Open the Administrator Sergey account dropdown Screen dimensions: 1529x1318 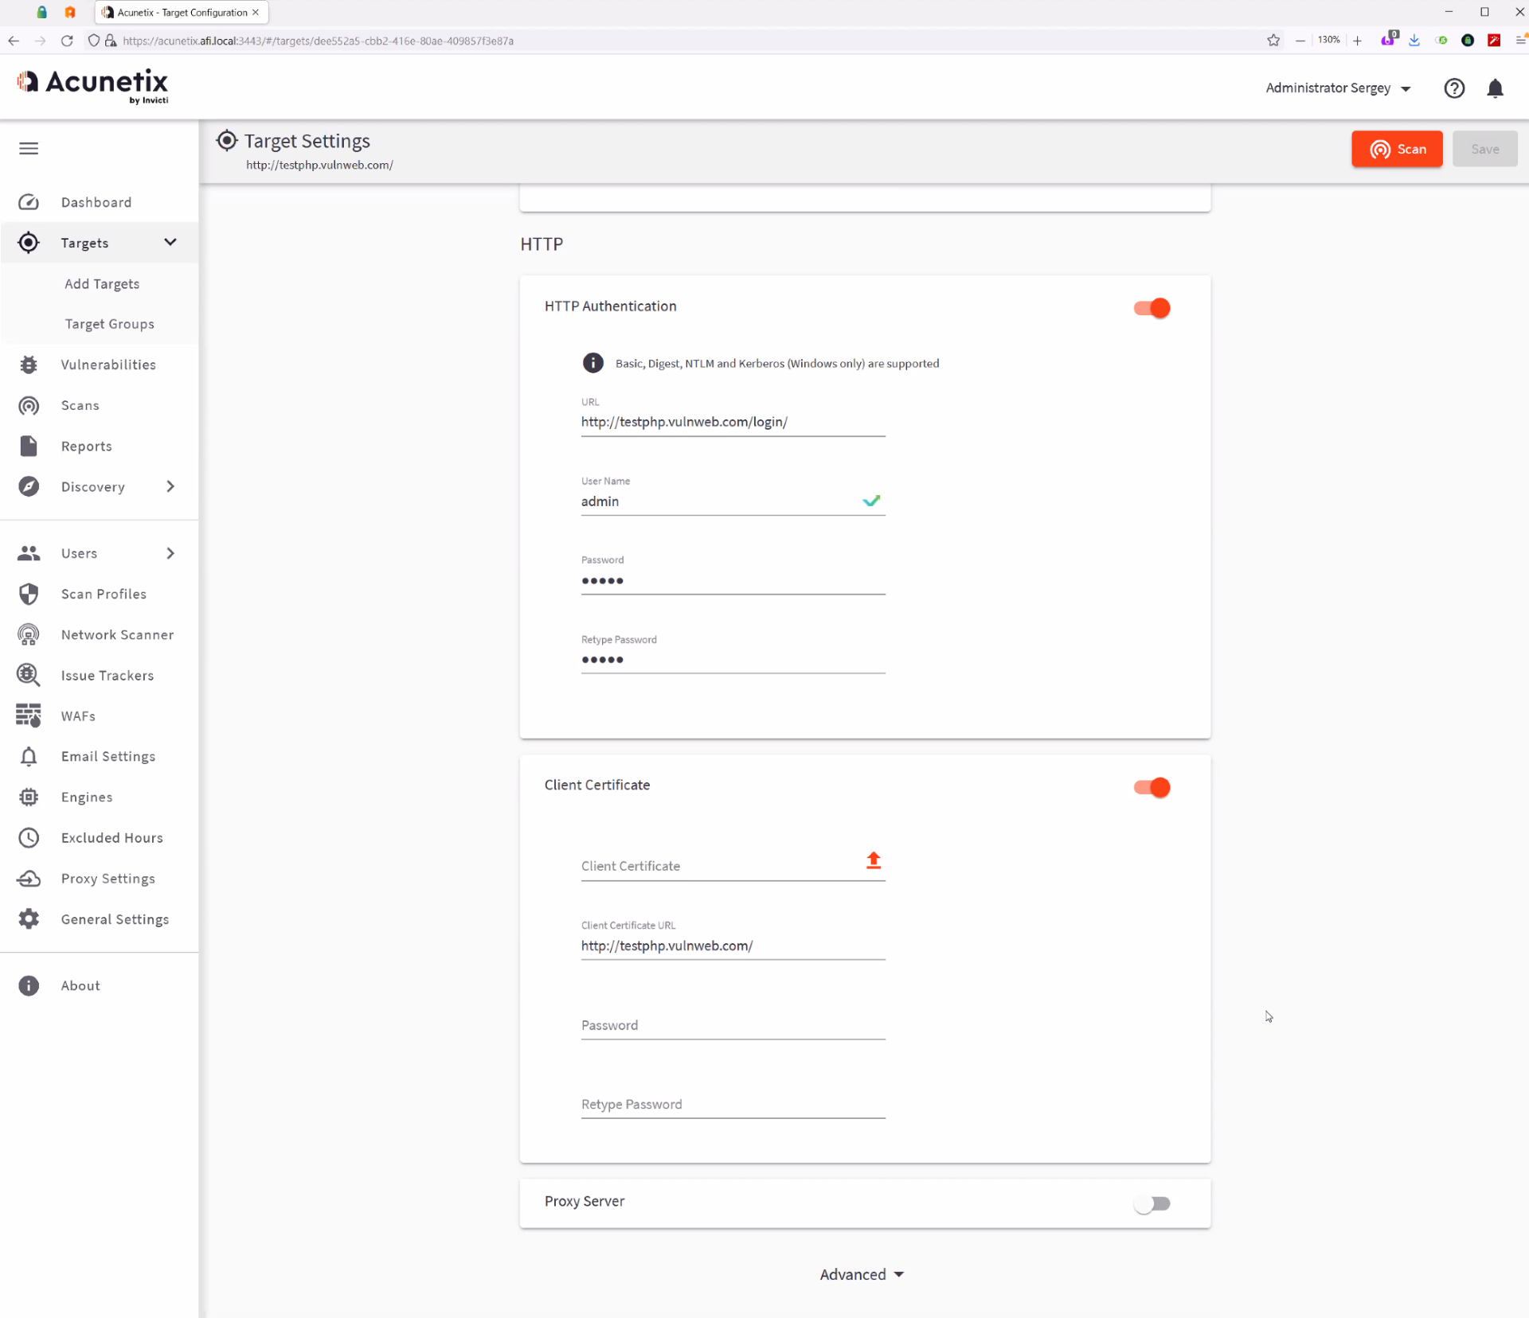pos(1338,88)
